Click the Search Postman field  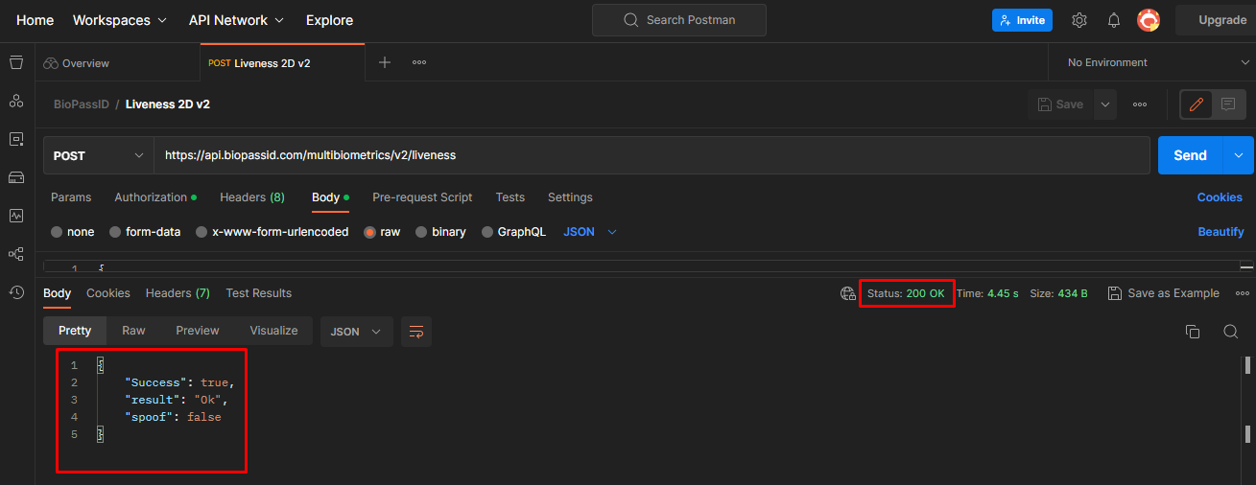[679, 20]
